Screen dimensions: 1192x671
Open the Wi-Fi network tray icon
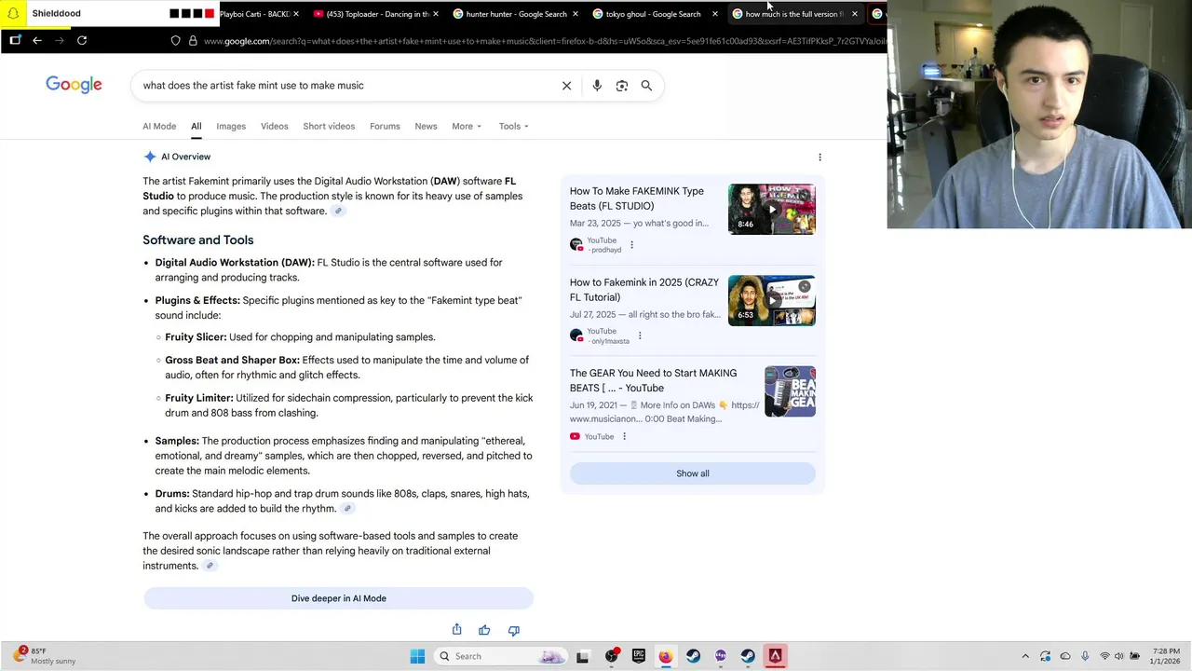pyautogui.click(x=1104, y=656)
